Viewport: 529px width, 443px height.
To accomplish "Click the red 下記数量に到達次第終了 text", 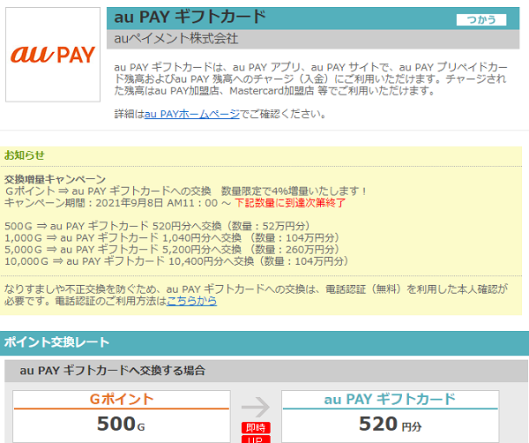I will coord(290,203).
